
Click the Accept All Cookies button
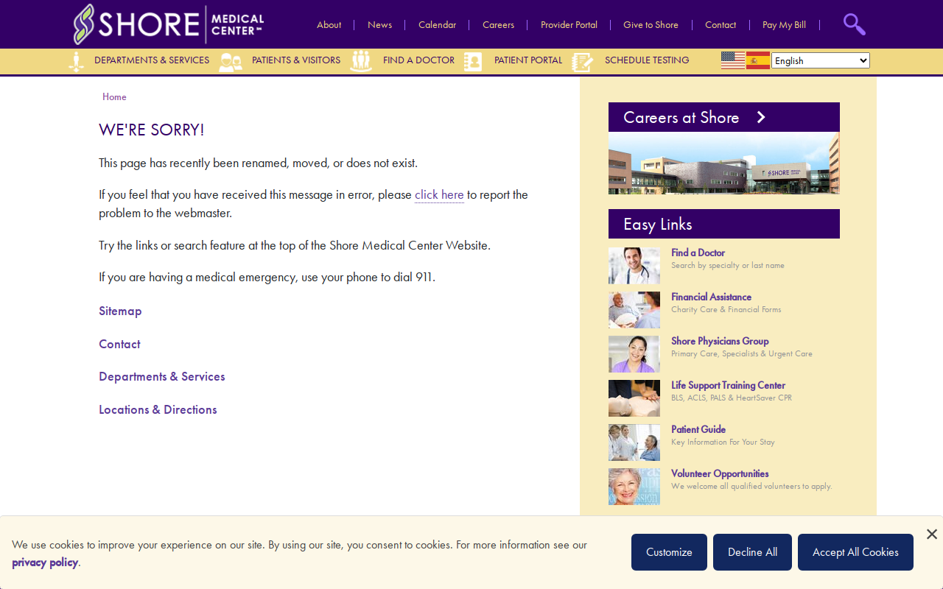pyautogui.click(x=855, y=552)
